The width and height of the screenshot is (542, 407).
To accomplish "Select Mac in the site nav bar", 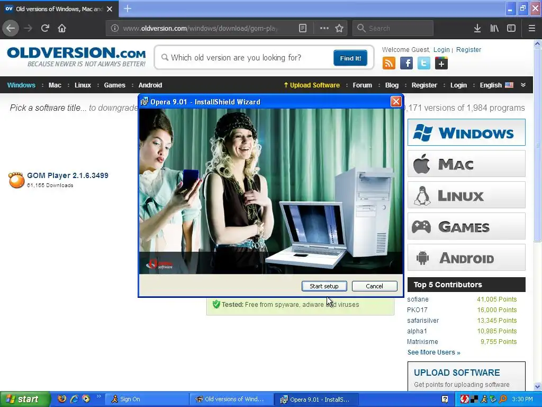I will click(55, 85).
